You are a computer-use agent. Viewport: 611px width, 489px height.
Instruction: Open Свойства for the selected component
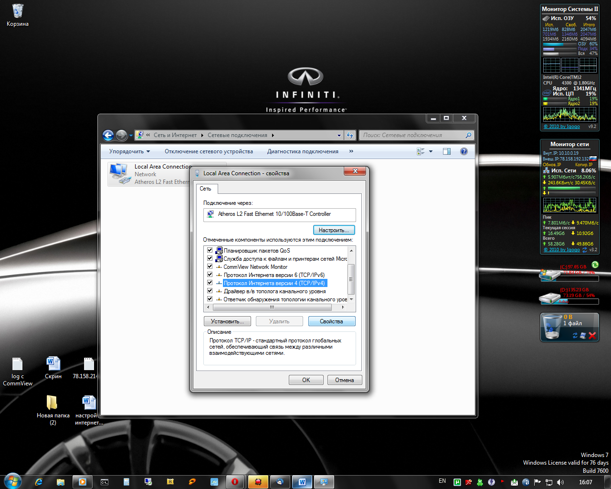click(331, 321)
